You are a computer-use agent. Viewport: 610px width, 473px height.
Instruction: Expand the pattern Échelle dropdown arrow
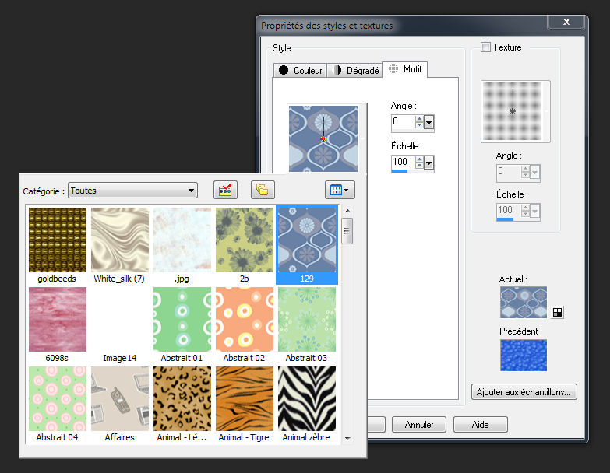[429, 163]
